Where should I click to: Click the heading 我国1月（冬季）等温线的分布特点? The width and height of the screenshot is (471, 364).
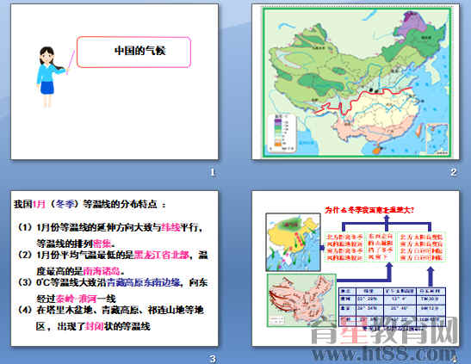pos(90,204)
